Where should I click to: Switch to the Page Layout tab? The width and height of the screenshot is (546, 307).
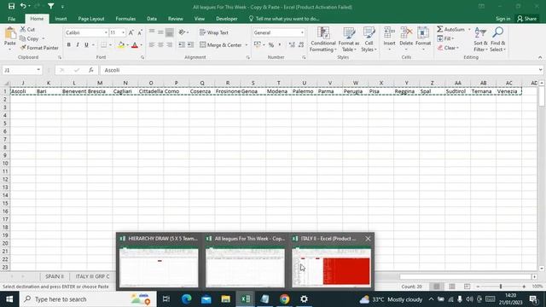[91, 19]
